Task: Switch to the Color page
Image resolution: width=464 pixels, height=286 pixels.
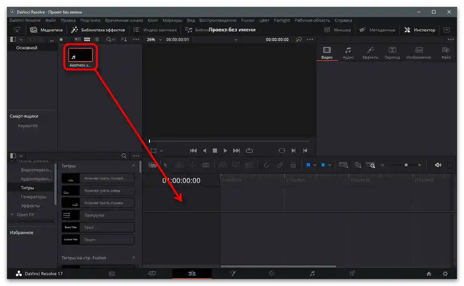Action: point(272,274)
